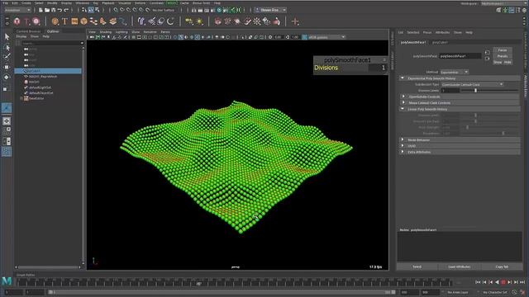This screenshot has width=529, height=297.
Task: Choose the Scale tool in the toolbox
Action: coord(5,89)
